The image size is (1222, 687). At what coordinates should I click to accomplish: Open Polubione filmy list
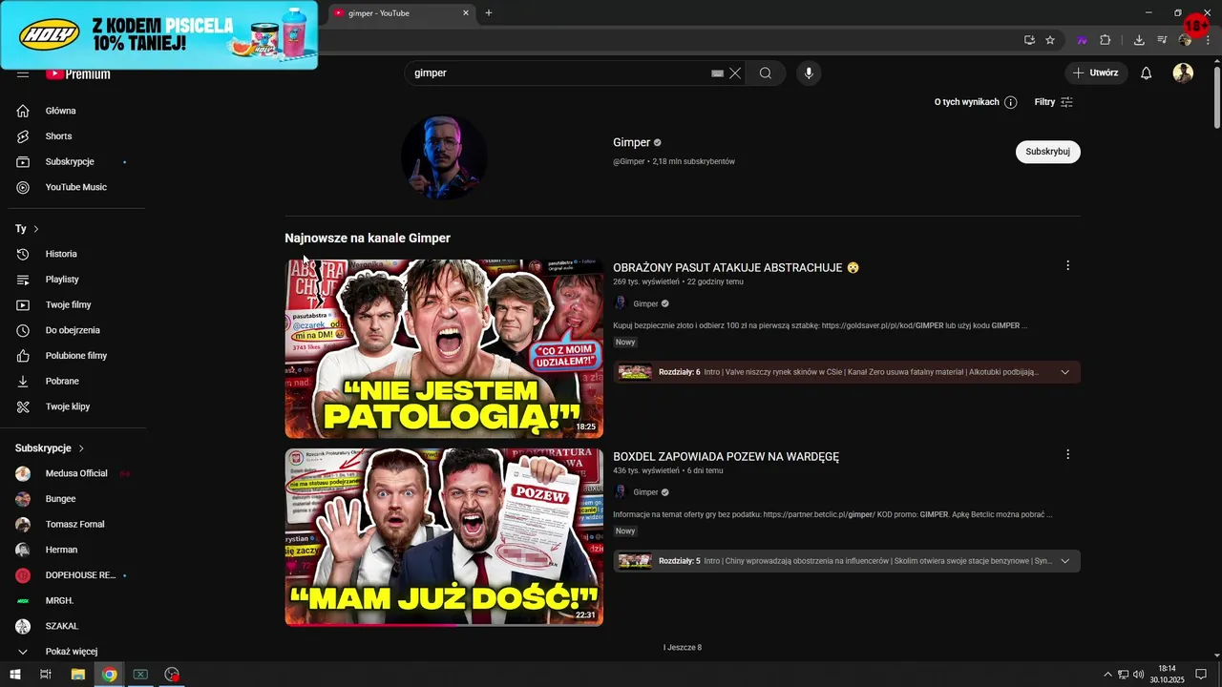(76, 356)
